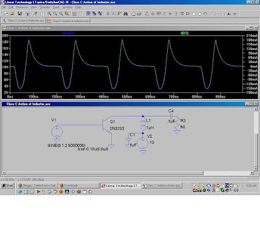260x244 pixels.
Task: Open the View menu
Action: [x=34, y=7]
